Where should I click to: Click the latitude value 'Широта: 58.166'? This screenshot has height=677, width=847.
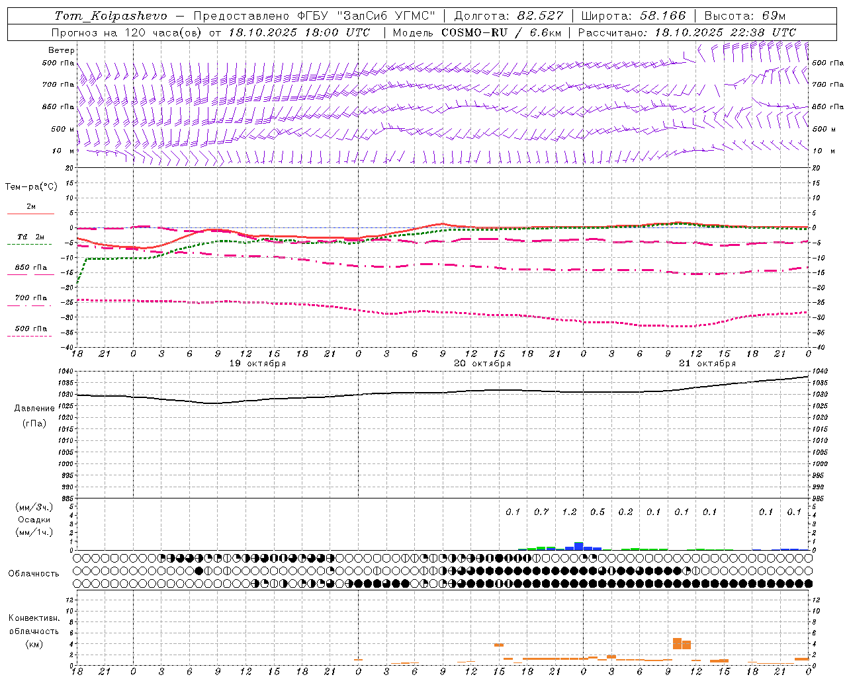pos(634,16)
